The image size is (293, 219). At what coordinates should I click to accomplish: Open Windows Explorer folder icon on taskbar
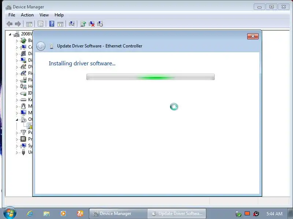click(x=47, y=214)
